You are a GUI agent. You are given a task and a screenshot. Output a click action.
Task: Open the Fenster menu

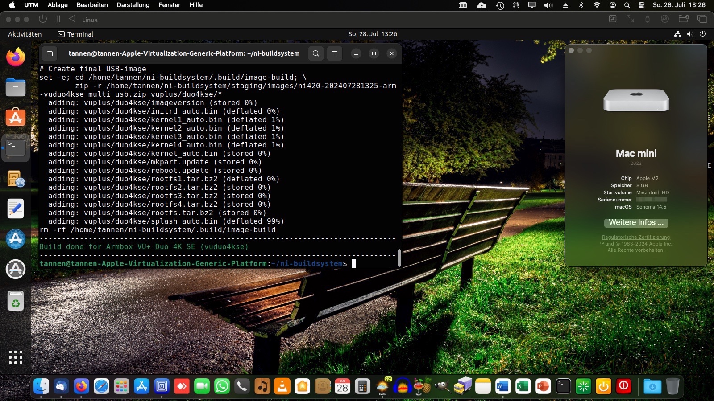pyautogui.click(x=170, y=5)
